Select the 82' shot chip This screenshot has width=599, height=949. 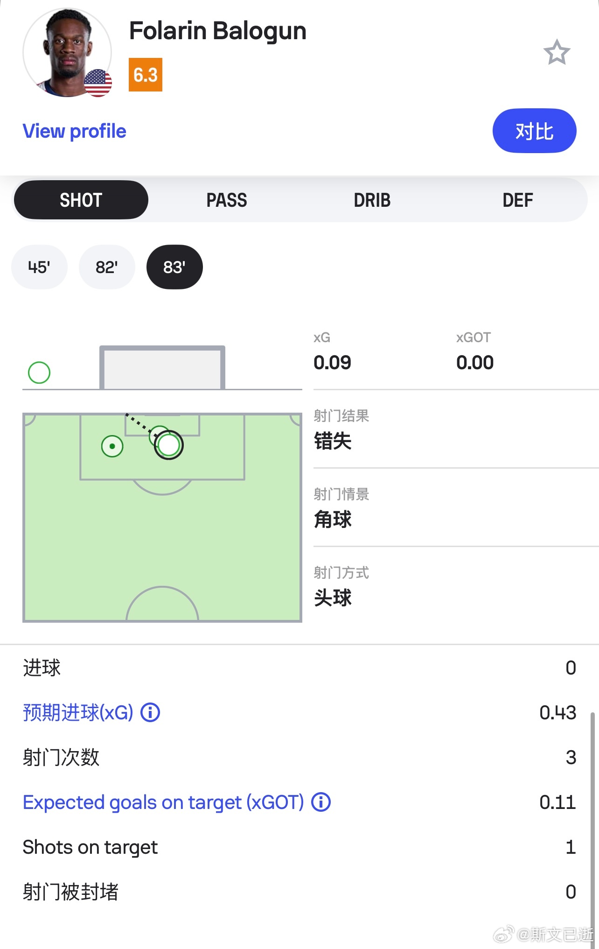(107, 267)
